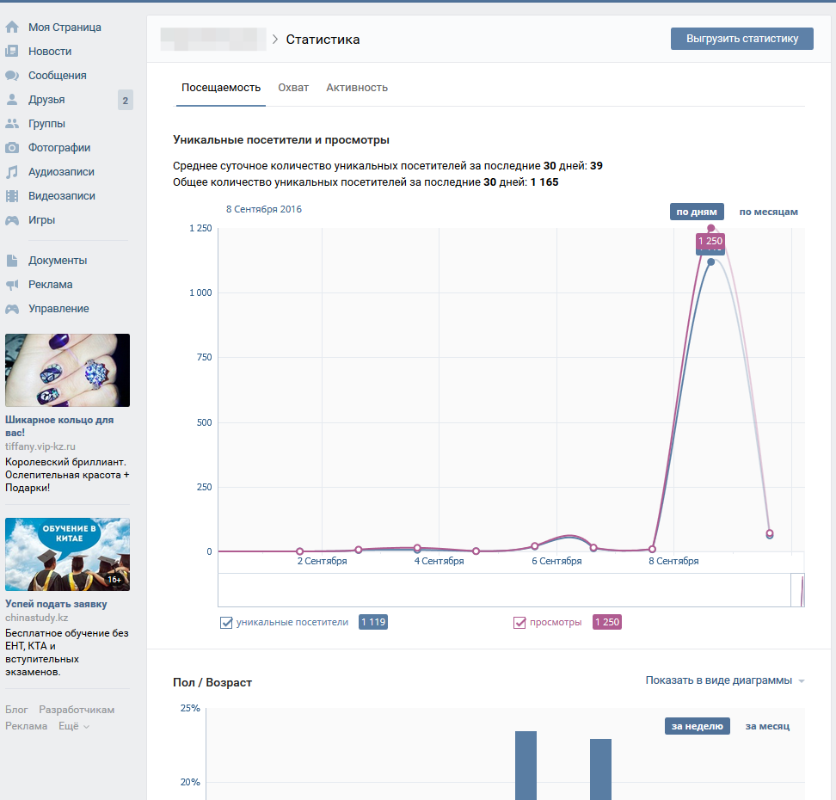Screen dimensions: 836x800
Task: Click the chinastudy.kz ad domain
Action: tap(37, 618)
